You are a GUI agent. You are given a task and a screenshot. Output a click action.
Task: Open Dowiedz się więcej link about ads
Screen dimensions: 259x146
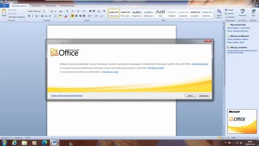[x=110, y=72]
